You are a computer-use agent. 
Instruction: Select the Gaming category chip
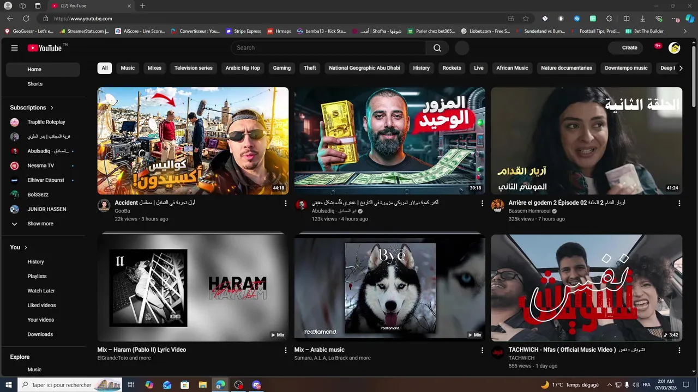(x=282, y=68)
